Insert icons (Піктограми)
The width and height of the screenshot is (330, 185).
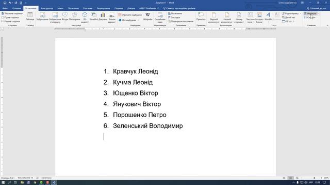(x=74, y=17)
